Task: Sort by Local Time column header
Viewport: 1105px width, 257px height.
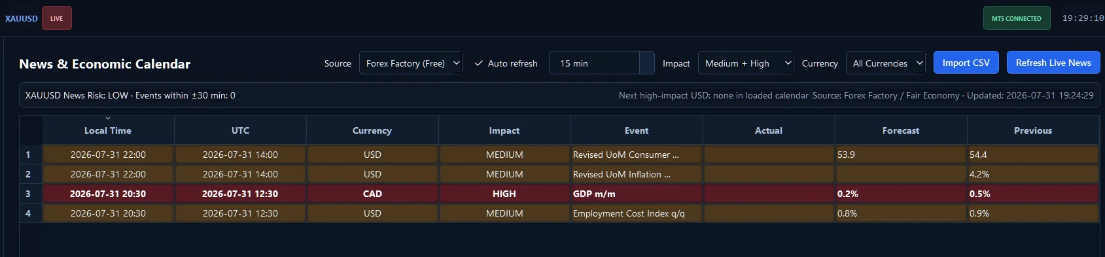Action: 108,130
